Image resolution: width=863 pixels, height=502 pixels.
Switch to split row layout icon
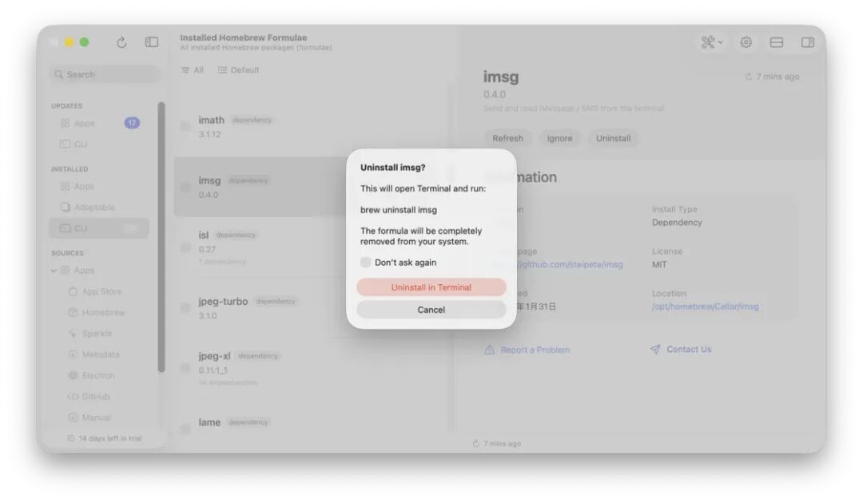pyautogui.click(x=777, y=42)
